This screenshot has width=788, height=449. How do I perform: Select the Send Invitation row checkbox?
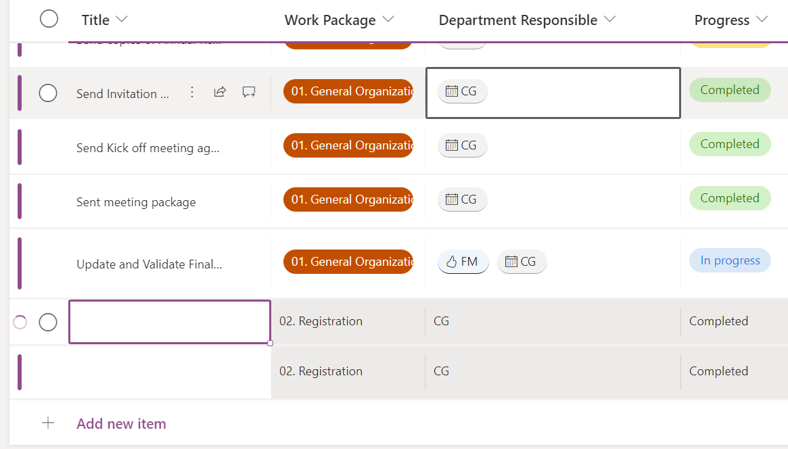(x=48, y=93)
